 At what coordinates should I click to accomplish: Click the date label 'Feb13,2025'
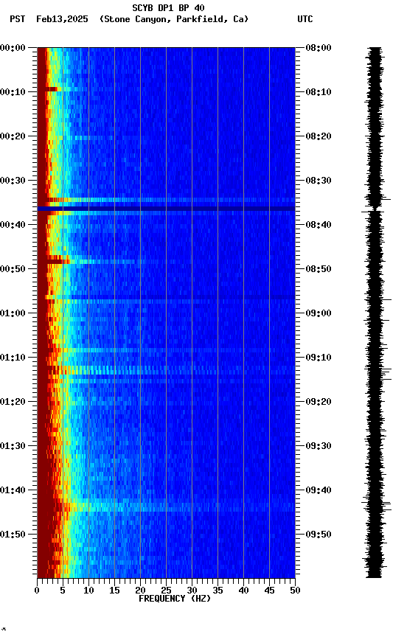pyautogui.click(x=62, y=19)
